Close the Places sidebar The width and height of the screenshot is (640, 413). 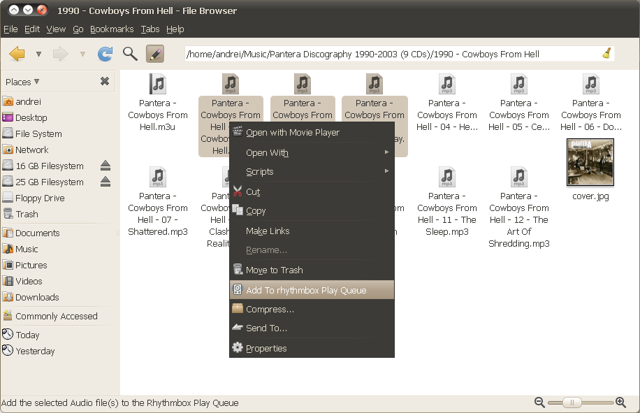coord(106,81)
